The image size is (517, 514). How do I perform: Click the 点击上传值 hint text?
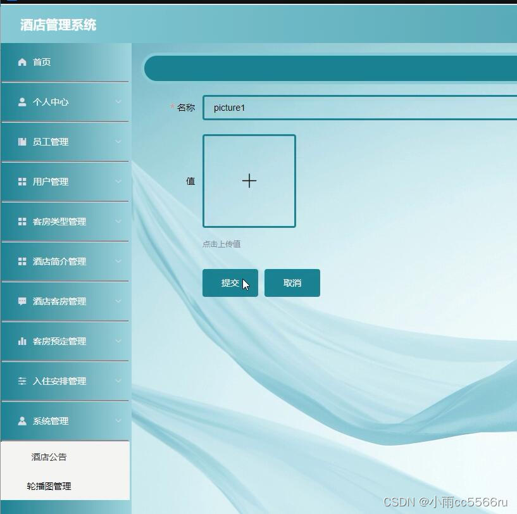coord(221,244)
